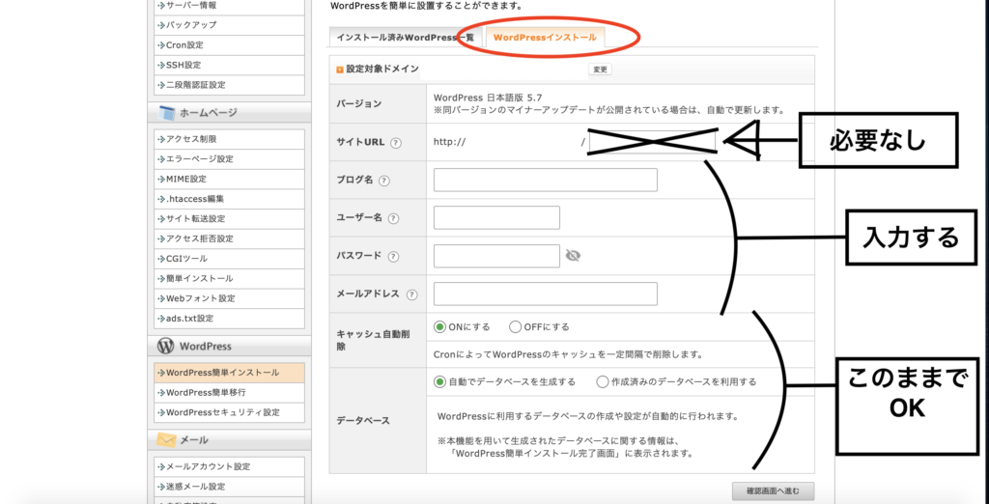989x504 pixels.
Task: Focus the パスワード input field
Action: click(497, 256)
